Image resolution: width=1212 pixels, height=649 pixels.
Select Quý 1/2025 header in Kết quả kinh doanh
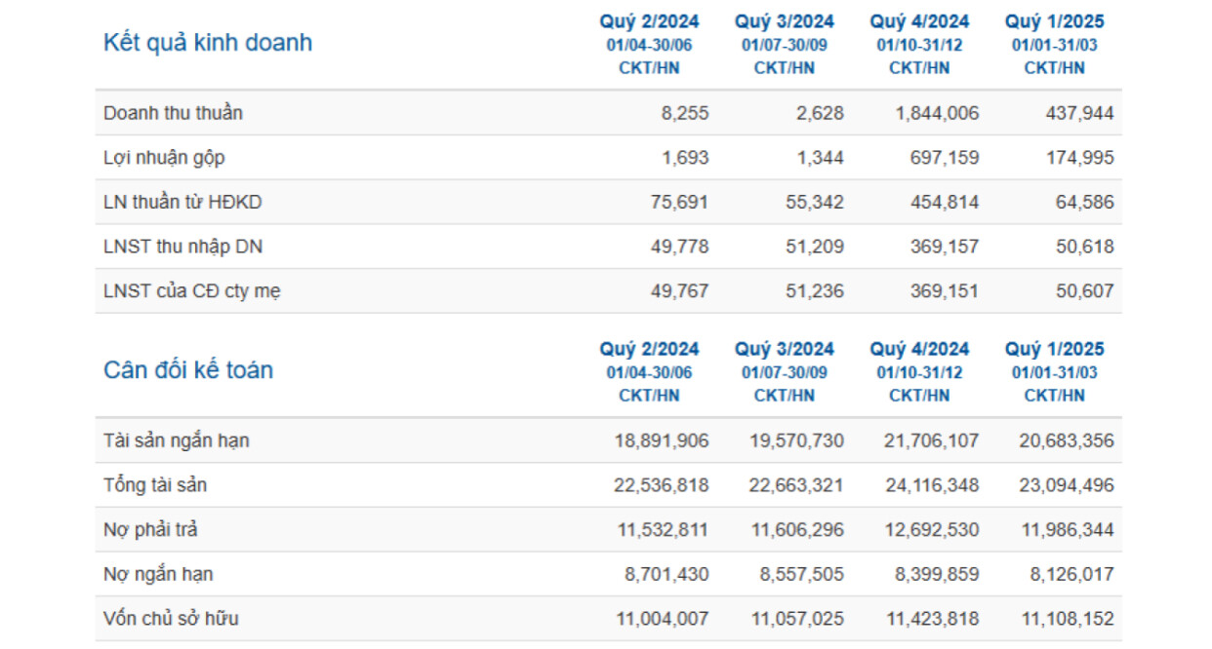pos(1054,21)
